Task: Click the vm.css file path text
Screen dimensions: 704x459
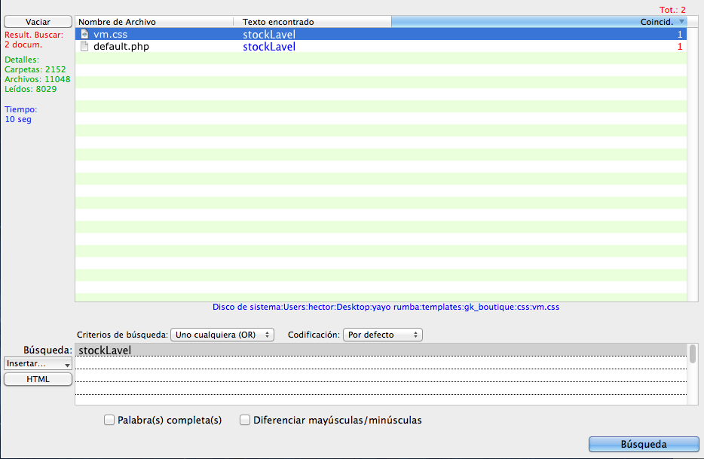Action: pos(386,308)
